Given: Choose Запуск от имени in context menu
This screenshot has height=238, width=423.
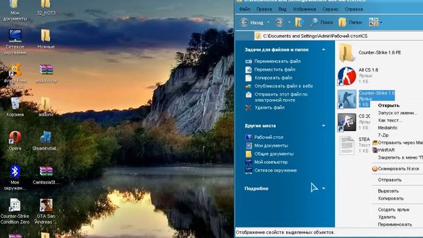Looking at the screenshot, I should coord(397,113).
